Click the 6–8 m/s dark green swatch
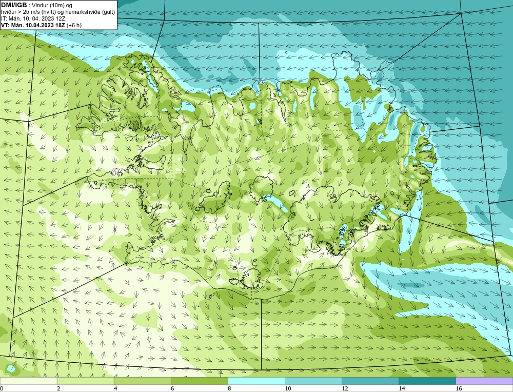Image resolution: width=513 pixels, height=392 pixels. 199,381
